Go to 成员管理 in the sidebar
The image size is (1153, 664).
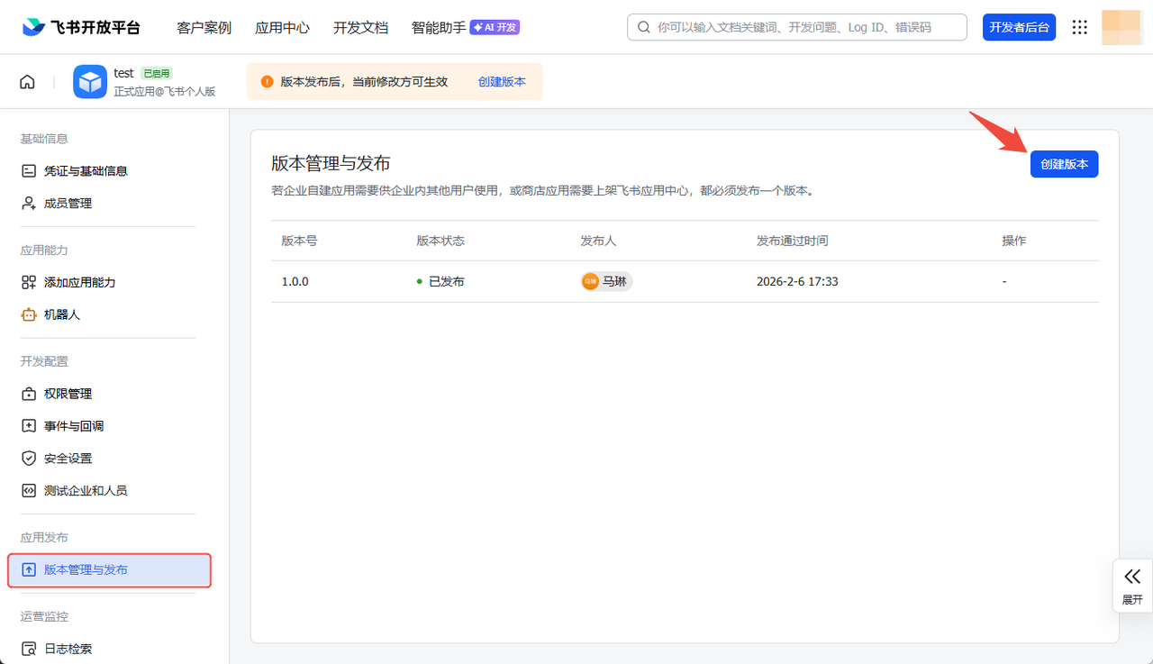click(68, 204)
